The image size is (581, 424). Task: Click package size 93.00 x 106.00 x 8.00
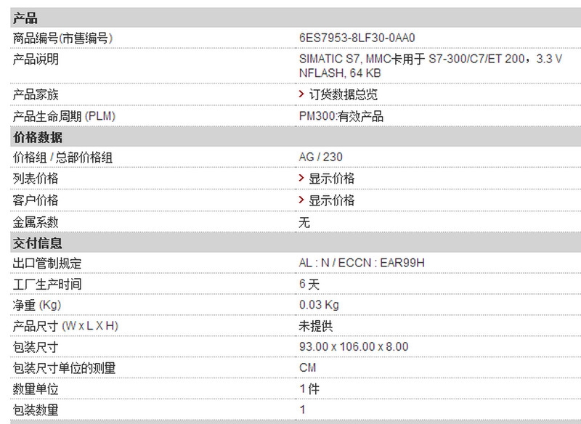point(354,346)
